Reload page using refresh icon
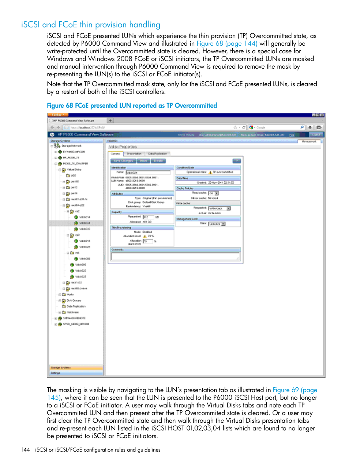Viewport: 349px width, 464px height. pyautogui.click(x=244, y=127)
